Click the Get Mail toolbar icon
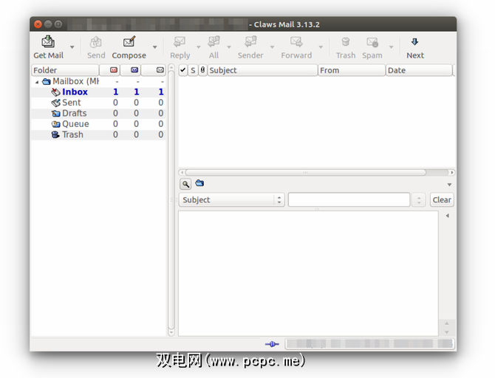 (48, 41)
